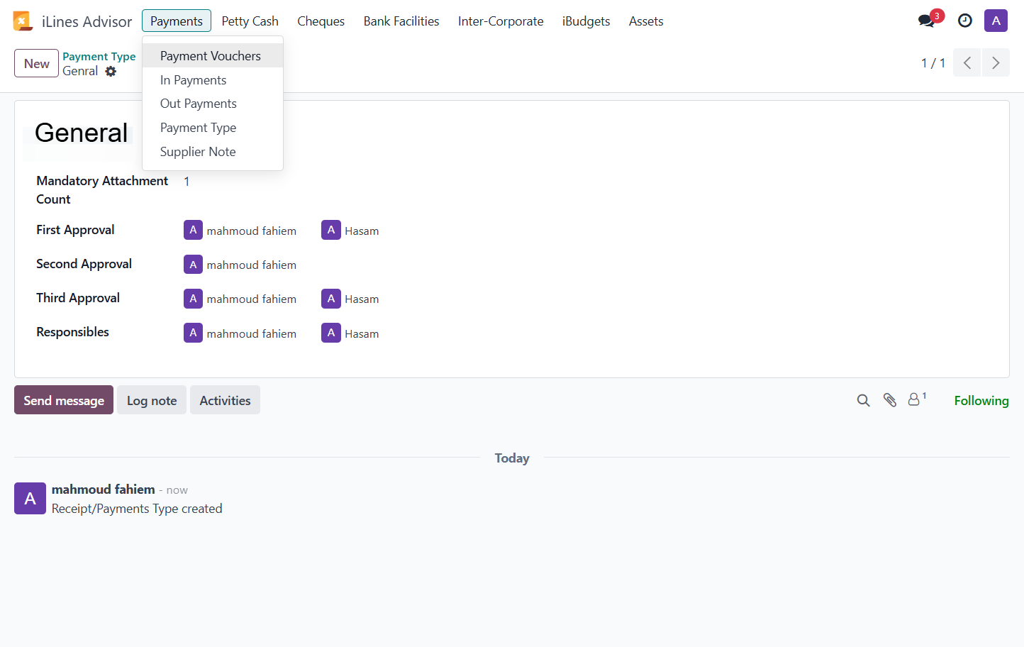Click Hasam's avatar in Responsibles row
The height and width of the screenshot is (647, 1024).
point(330,333)
